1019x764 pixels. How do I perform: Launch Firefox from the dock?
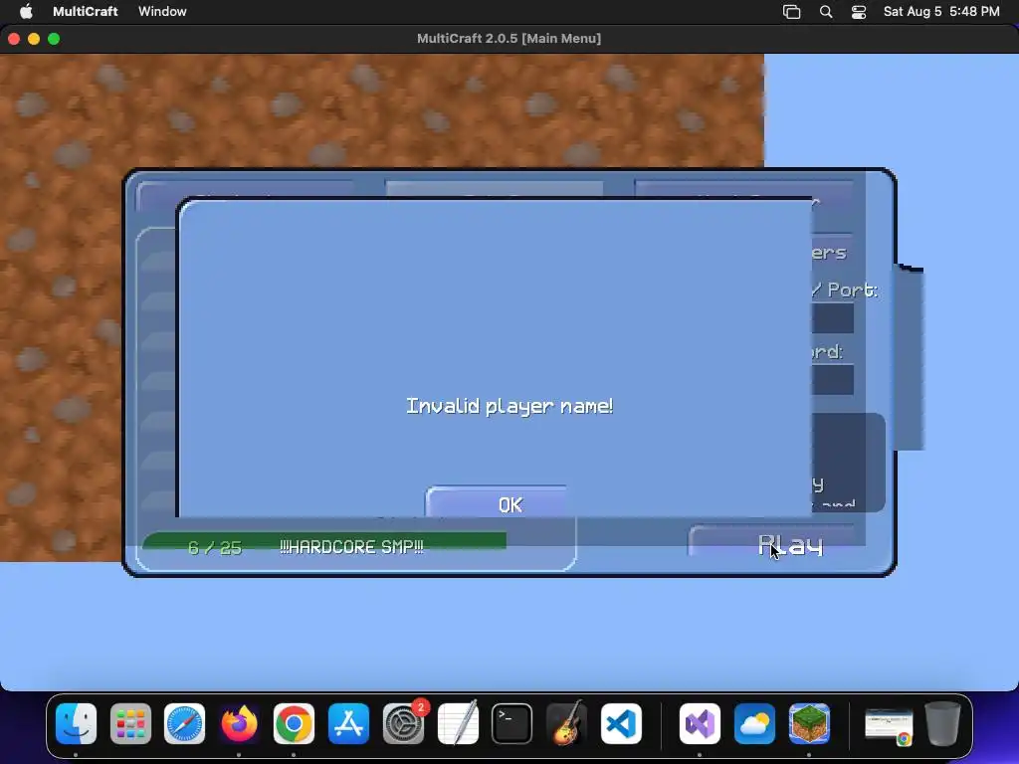point(239,723)
